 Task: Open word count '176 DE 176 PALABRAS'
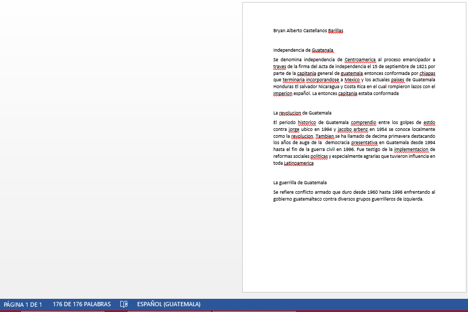[x=82, y=304]
